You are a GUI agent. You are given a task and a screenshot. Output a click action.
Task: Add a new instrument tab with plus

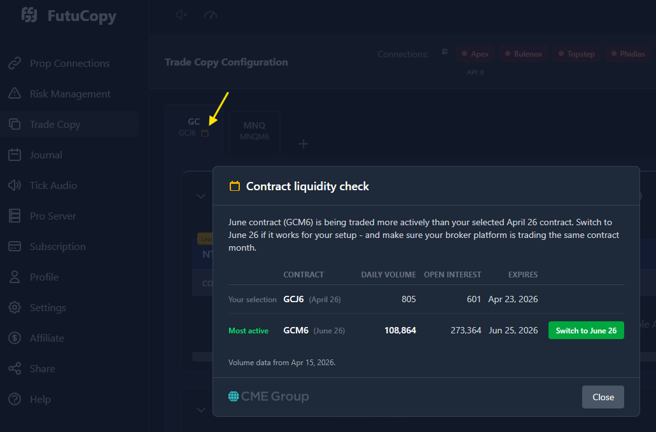304,144
